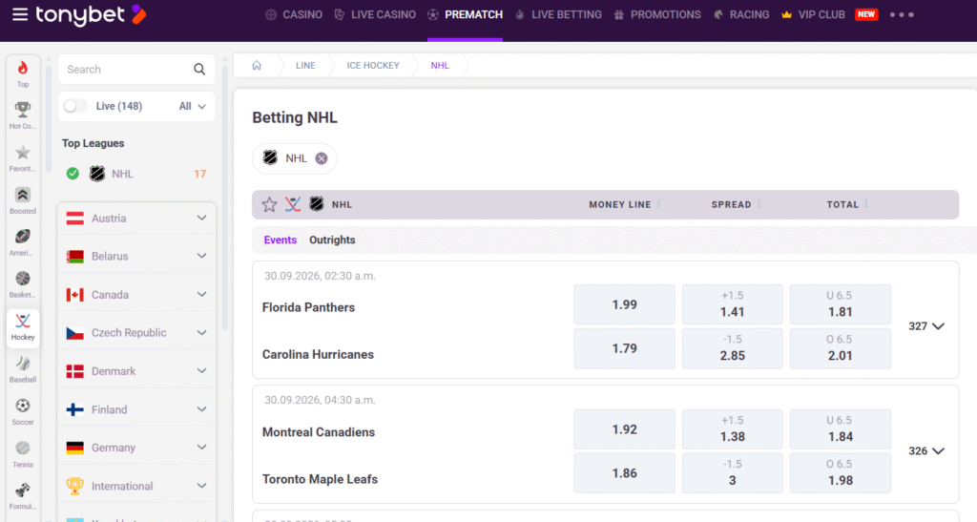Favorite NHL league with star icon
This screenshot has width=977, height=522.
tap(269, 204)
